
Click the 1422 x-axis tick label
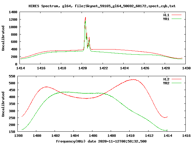coord(103,68)
